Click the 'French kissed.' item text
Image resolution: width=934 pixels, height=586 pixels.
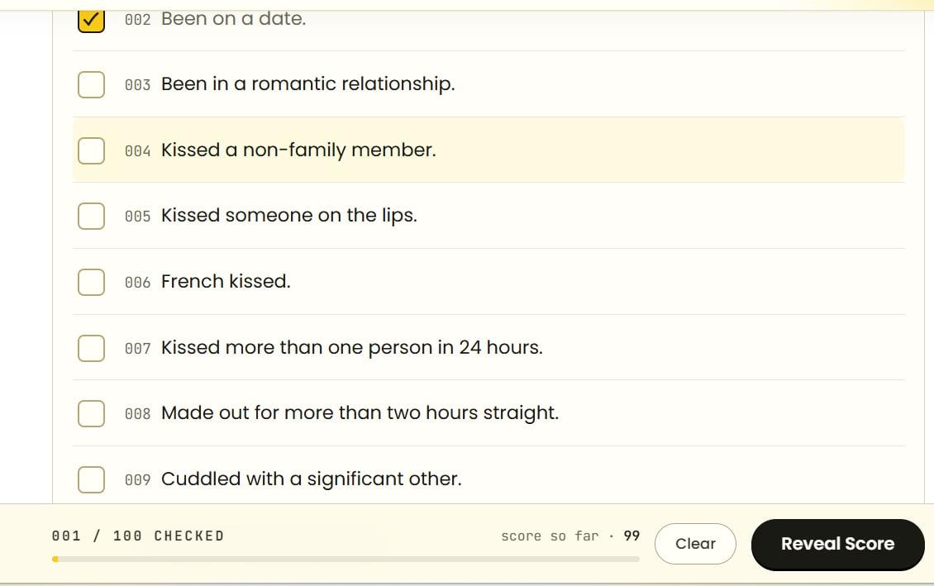226,282
